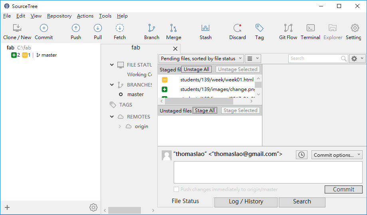Open the Repository menu

point(59,16)
